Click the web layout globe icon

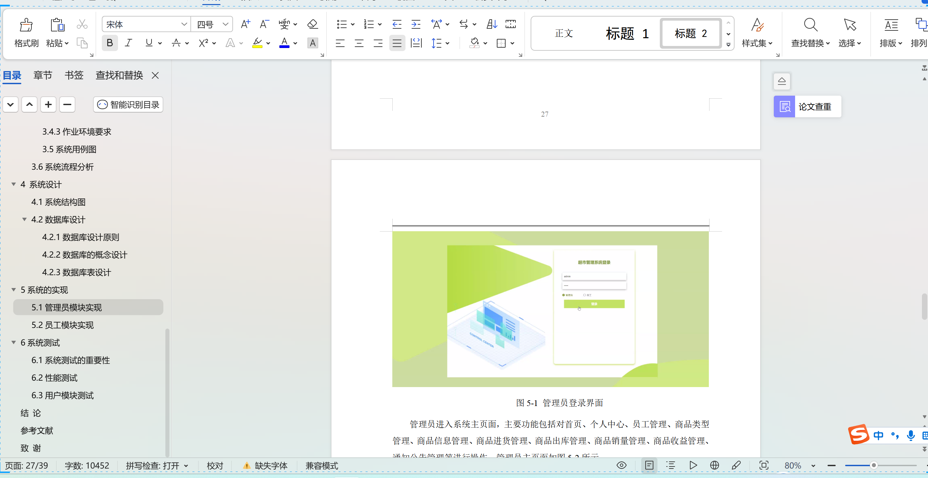coord(714,465)
